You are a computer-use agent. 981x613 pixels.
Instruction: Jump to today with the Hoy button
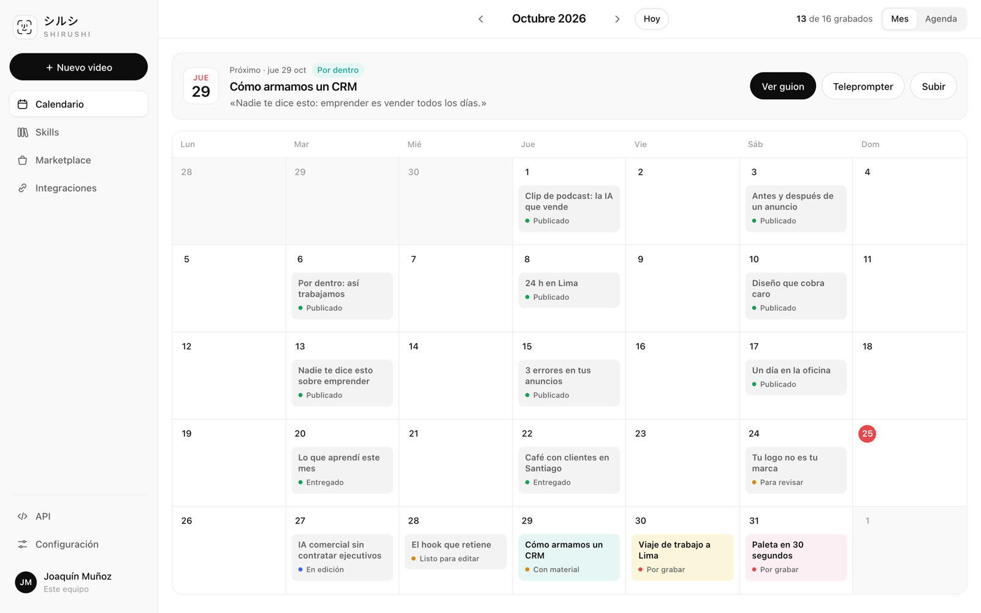pos(652,19)
